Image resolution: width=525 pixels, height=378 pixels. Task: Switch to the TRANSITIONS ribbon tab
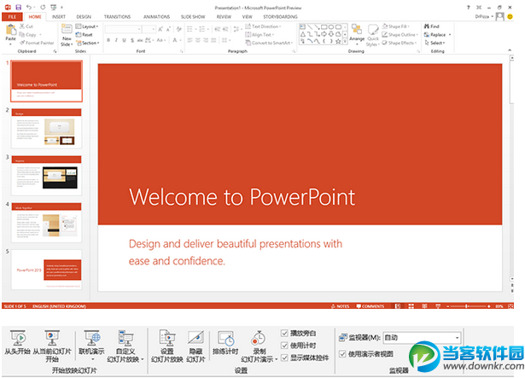point(117,16)
